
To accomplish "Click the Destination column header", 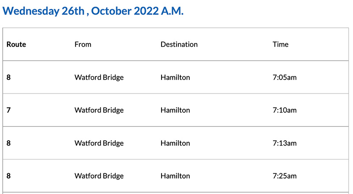I will (x=179, y=44).
